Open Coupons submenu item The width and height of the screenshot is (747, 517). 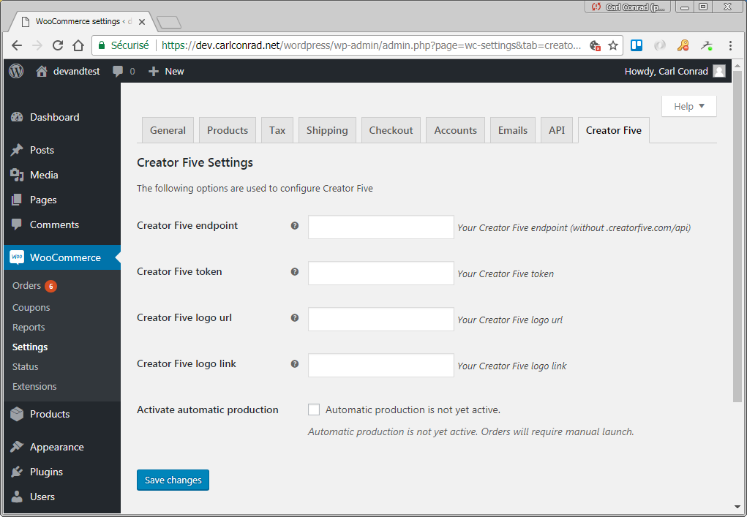(x=31, y=308)
